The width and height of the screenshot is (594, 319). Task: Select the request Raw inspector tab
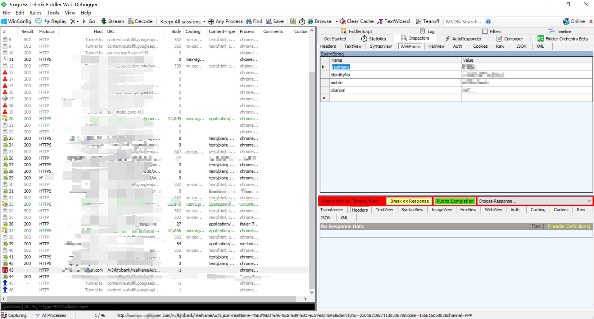pos(500,46)
